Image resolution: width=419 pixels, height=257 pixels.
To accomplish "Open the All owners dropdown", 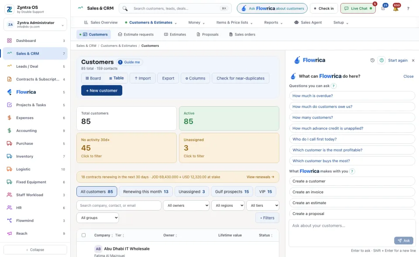I will pos(186,205).
